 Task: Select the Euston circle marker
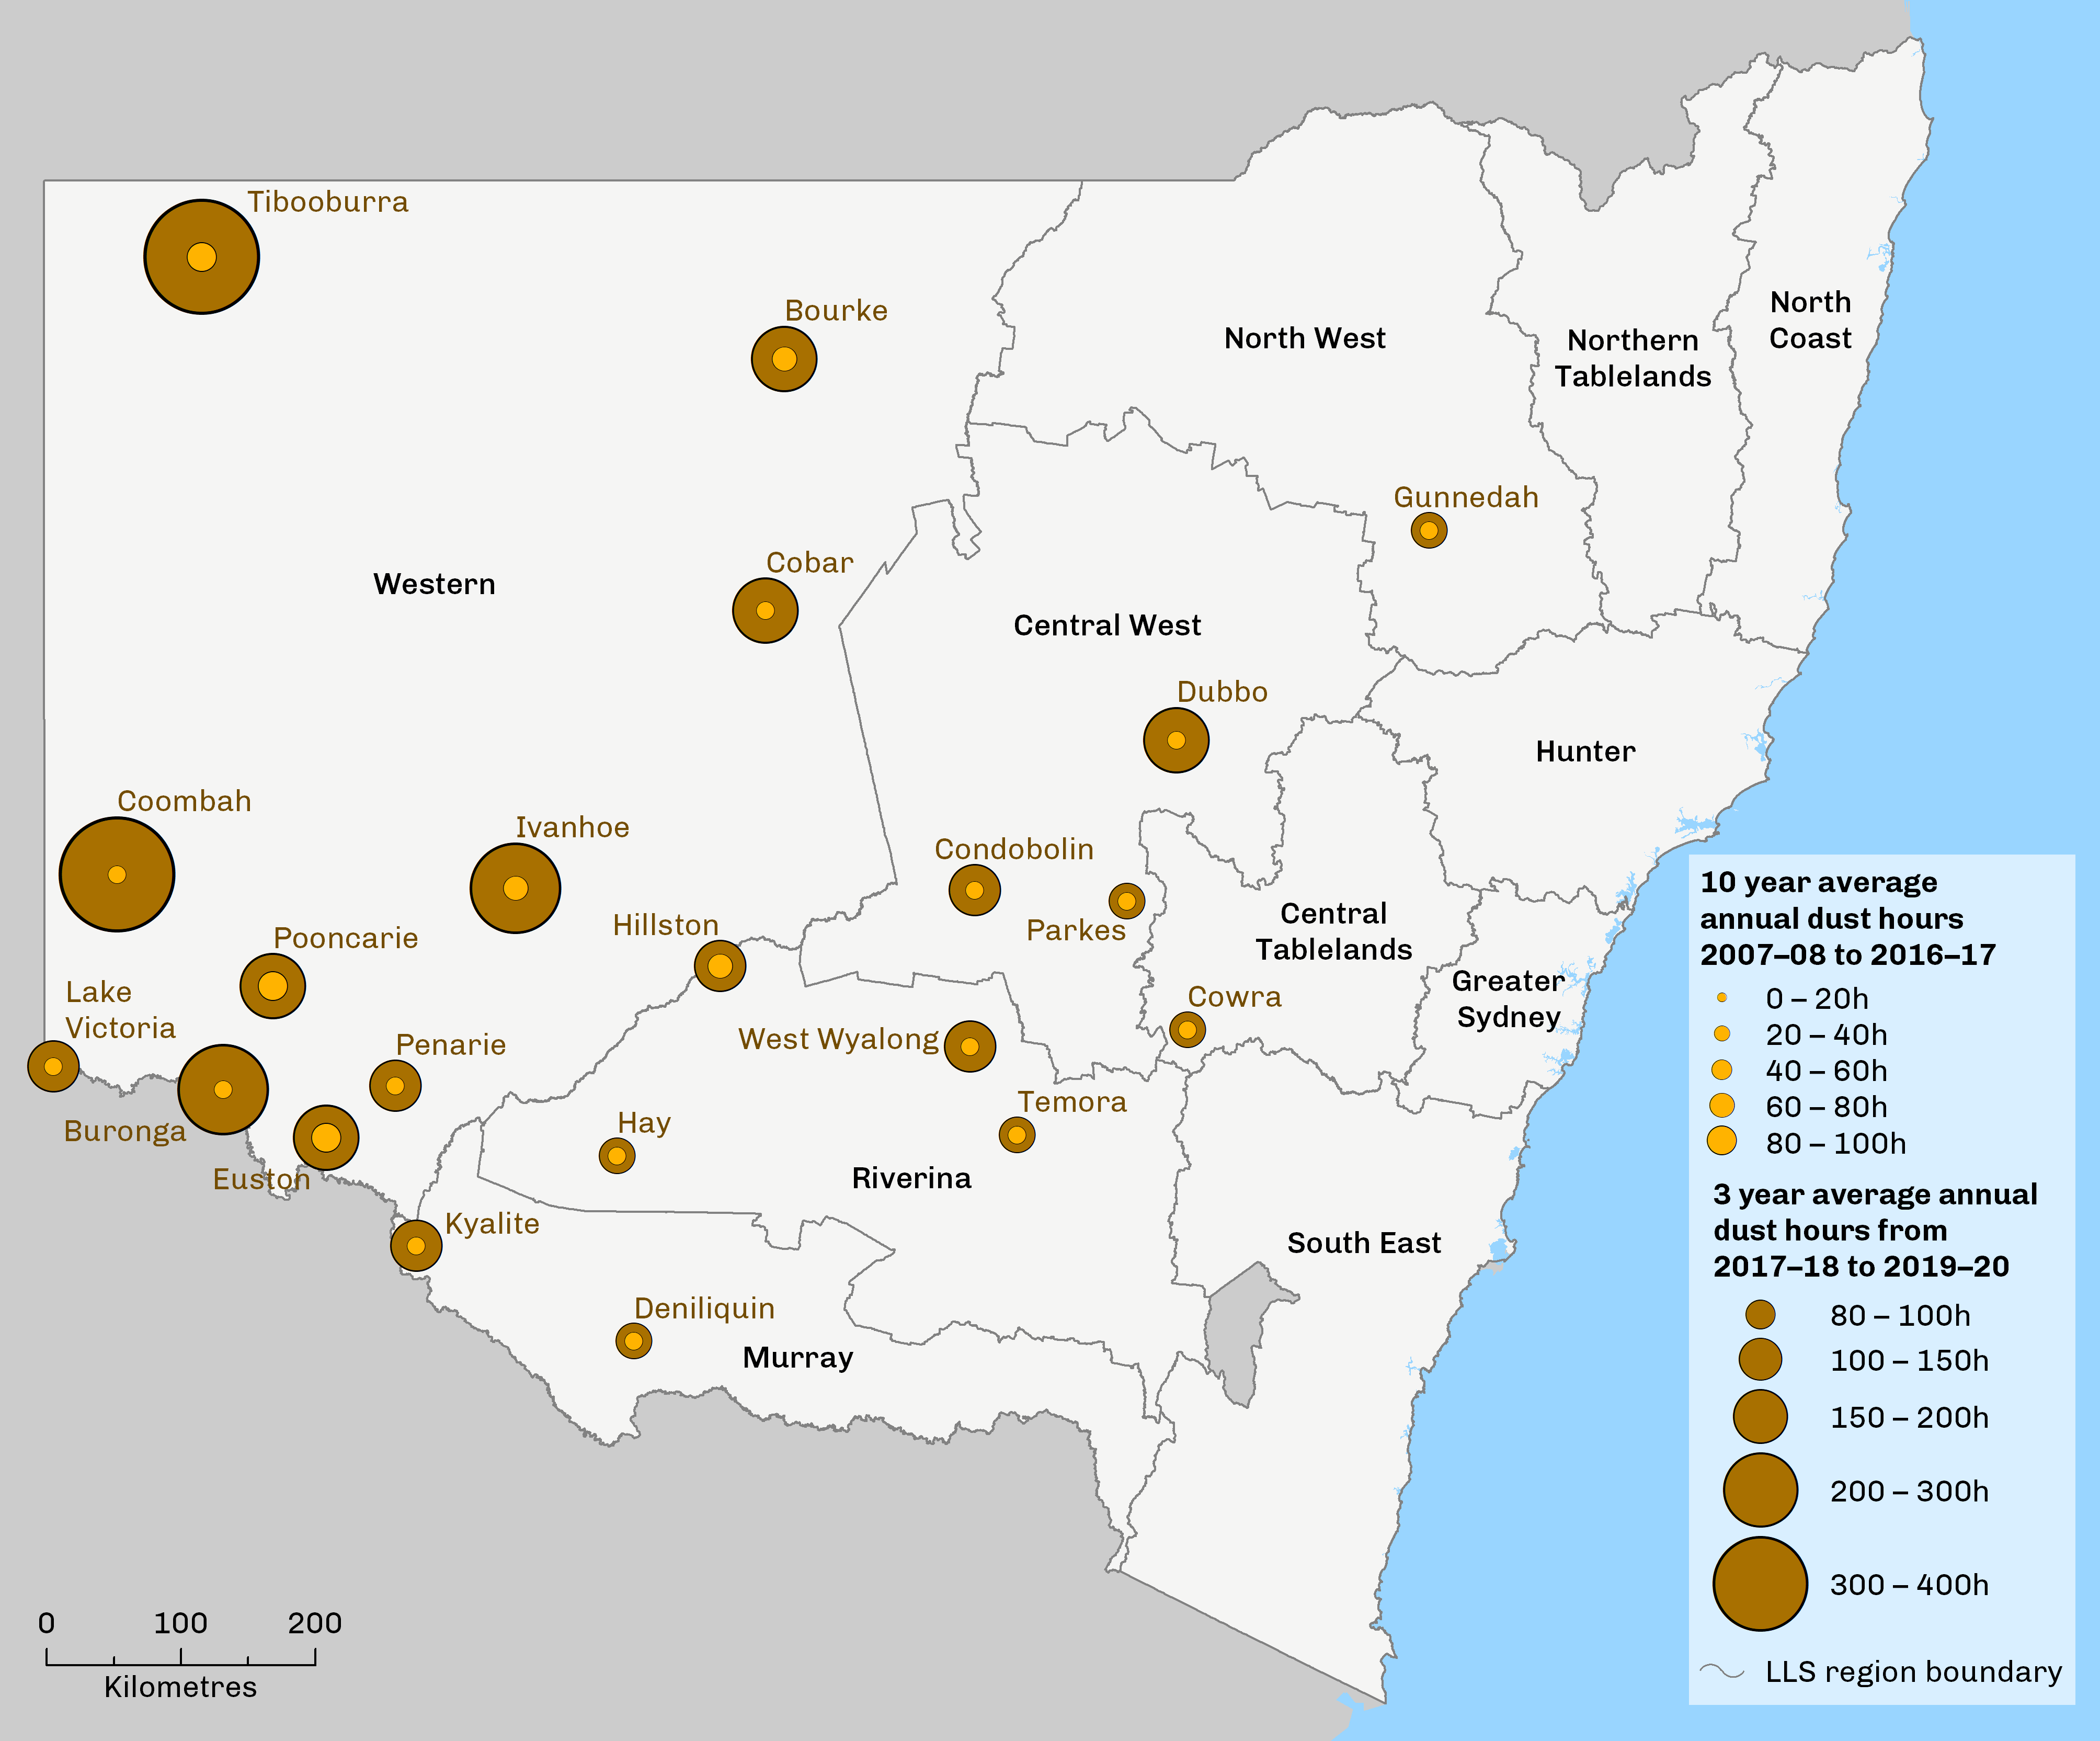click(326, 1137)
